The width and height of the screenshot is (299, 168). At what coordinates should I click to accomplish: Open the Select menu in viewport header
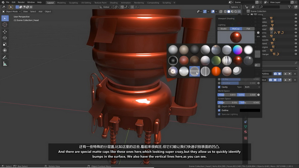coord(33,12)
